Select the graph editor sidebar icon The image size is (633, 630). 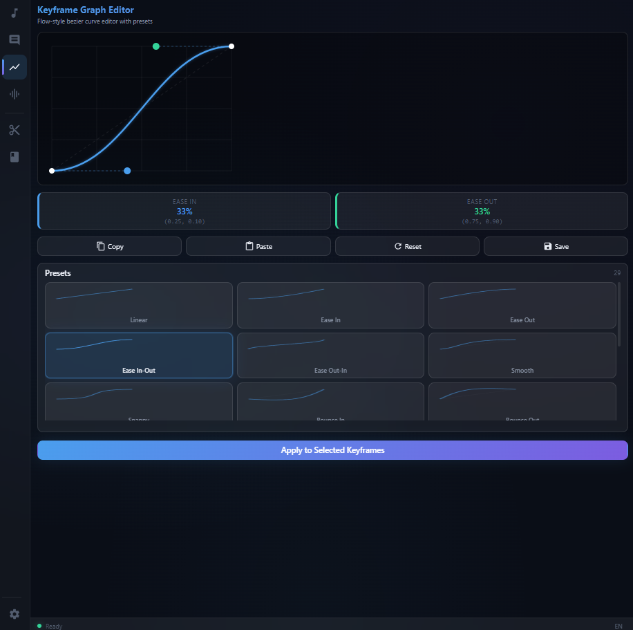15,67
